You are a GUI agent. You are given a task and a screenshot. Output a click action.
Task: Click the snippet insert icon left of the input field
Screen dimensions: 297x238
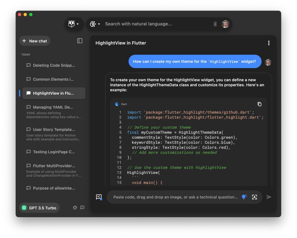[x=98, y=197]
